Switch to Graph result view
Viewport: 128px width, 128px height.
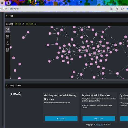(8, 30)
